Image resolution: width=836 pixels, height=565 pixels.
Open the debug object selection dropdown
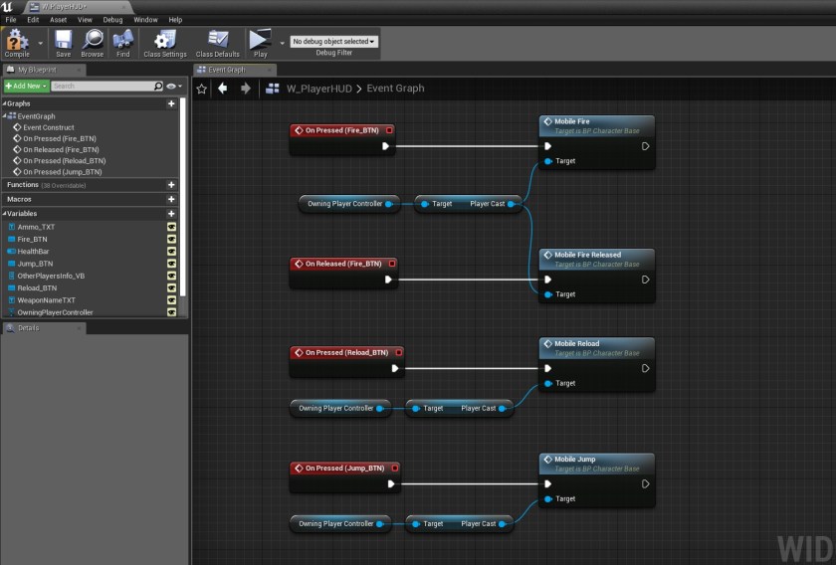pos(332,42)
